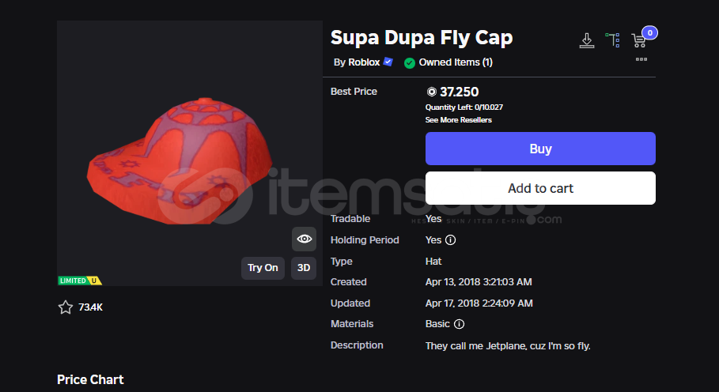Click the Buy button
Image resolution: width=719 pixels, height=392 pixels.
coord(540,149)
